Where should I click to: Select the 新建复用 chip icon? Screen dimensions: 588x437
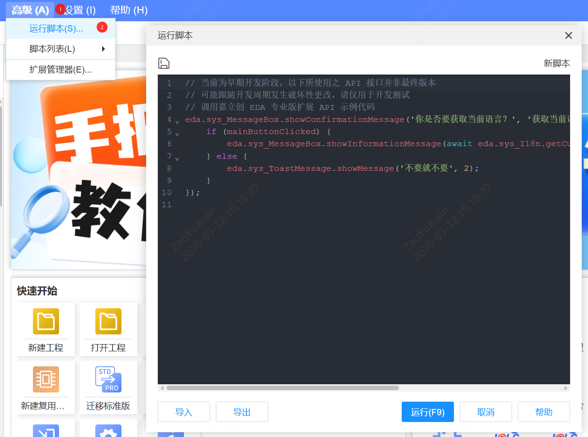pyautogui.click(x=45, y=379)
